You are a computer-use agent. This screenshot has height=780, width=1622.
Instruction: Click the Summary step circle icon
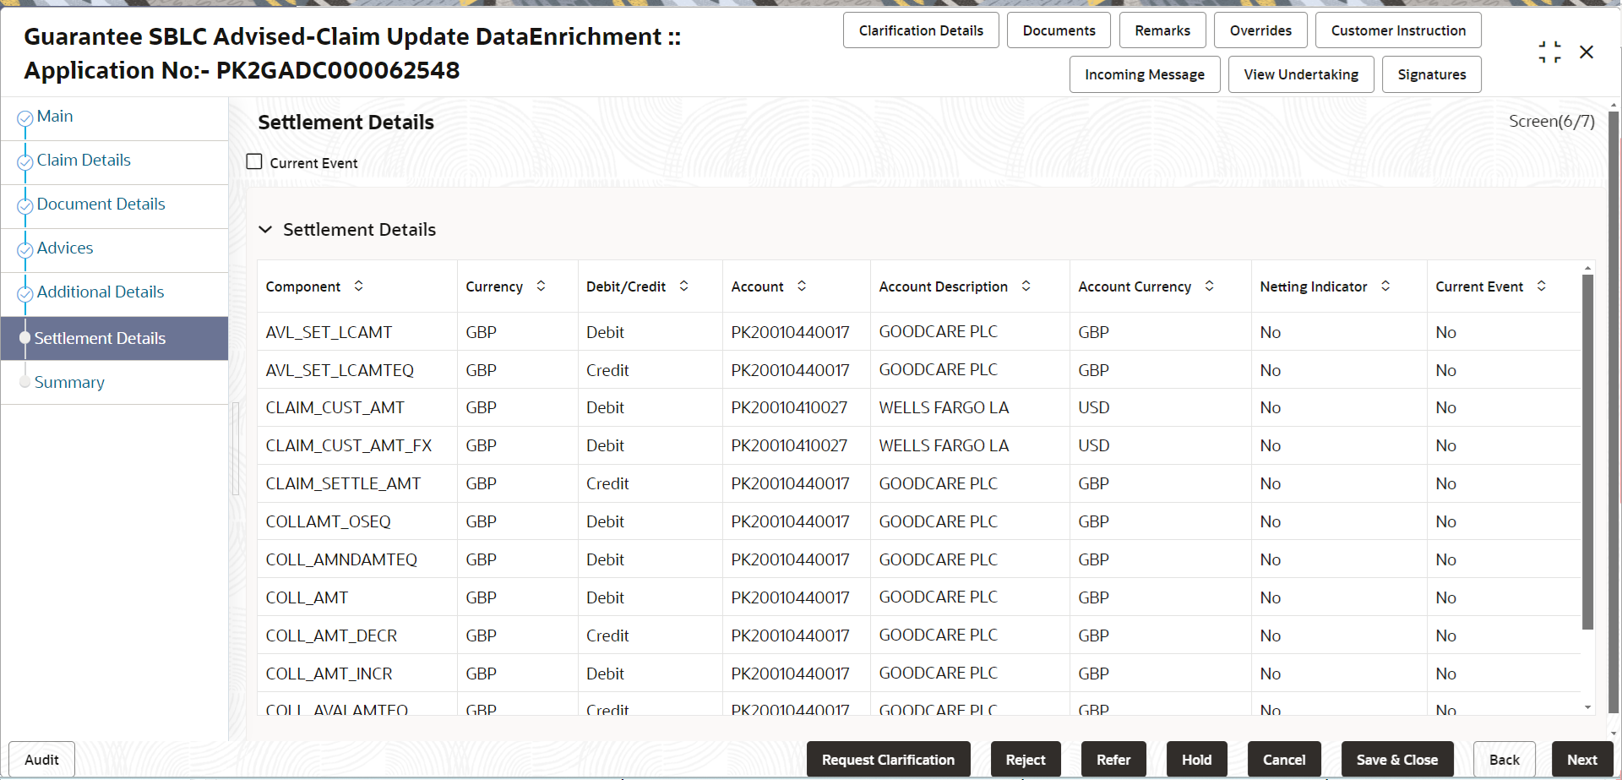(25, 382)
